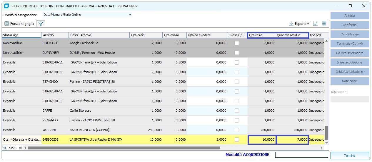
Task: Open the Funzioni griglia list icon
Action: 6,24
